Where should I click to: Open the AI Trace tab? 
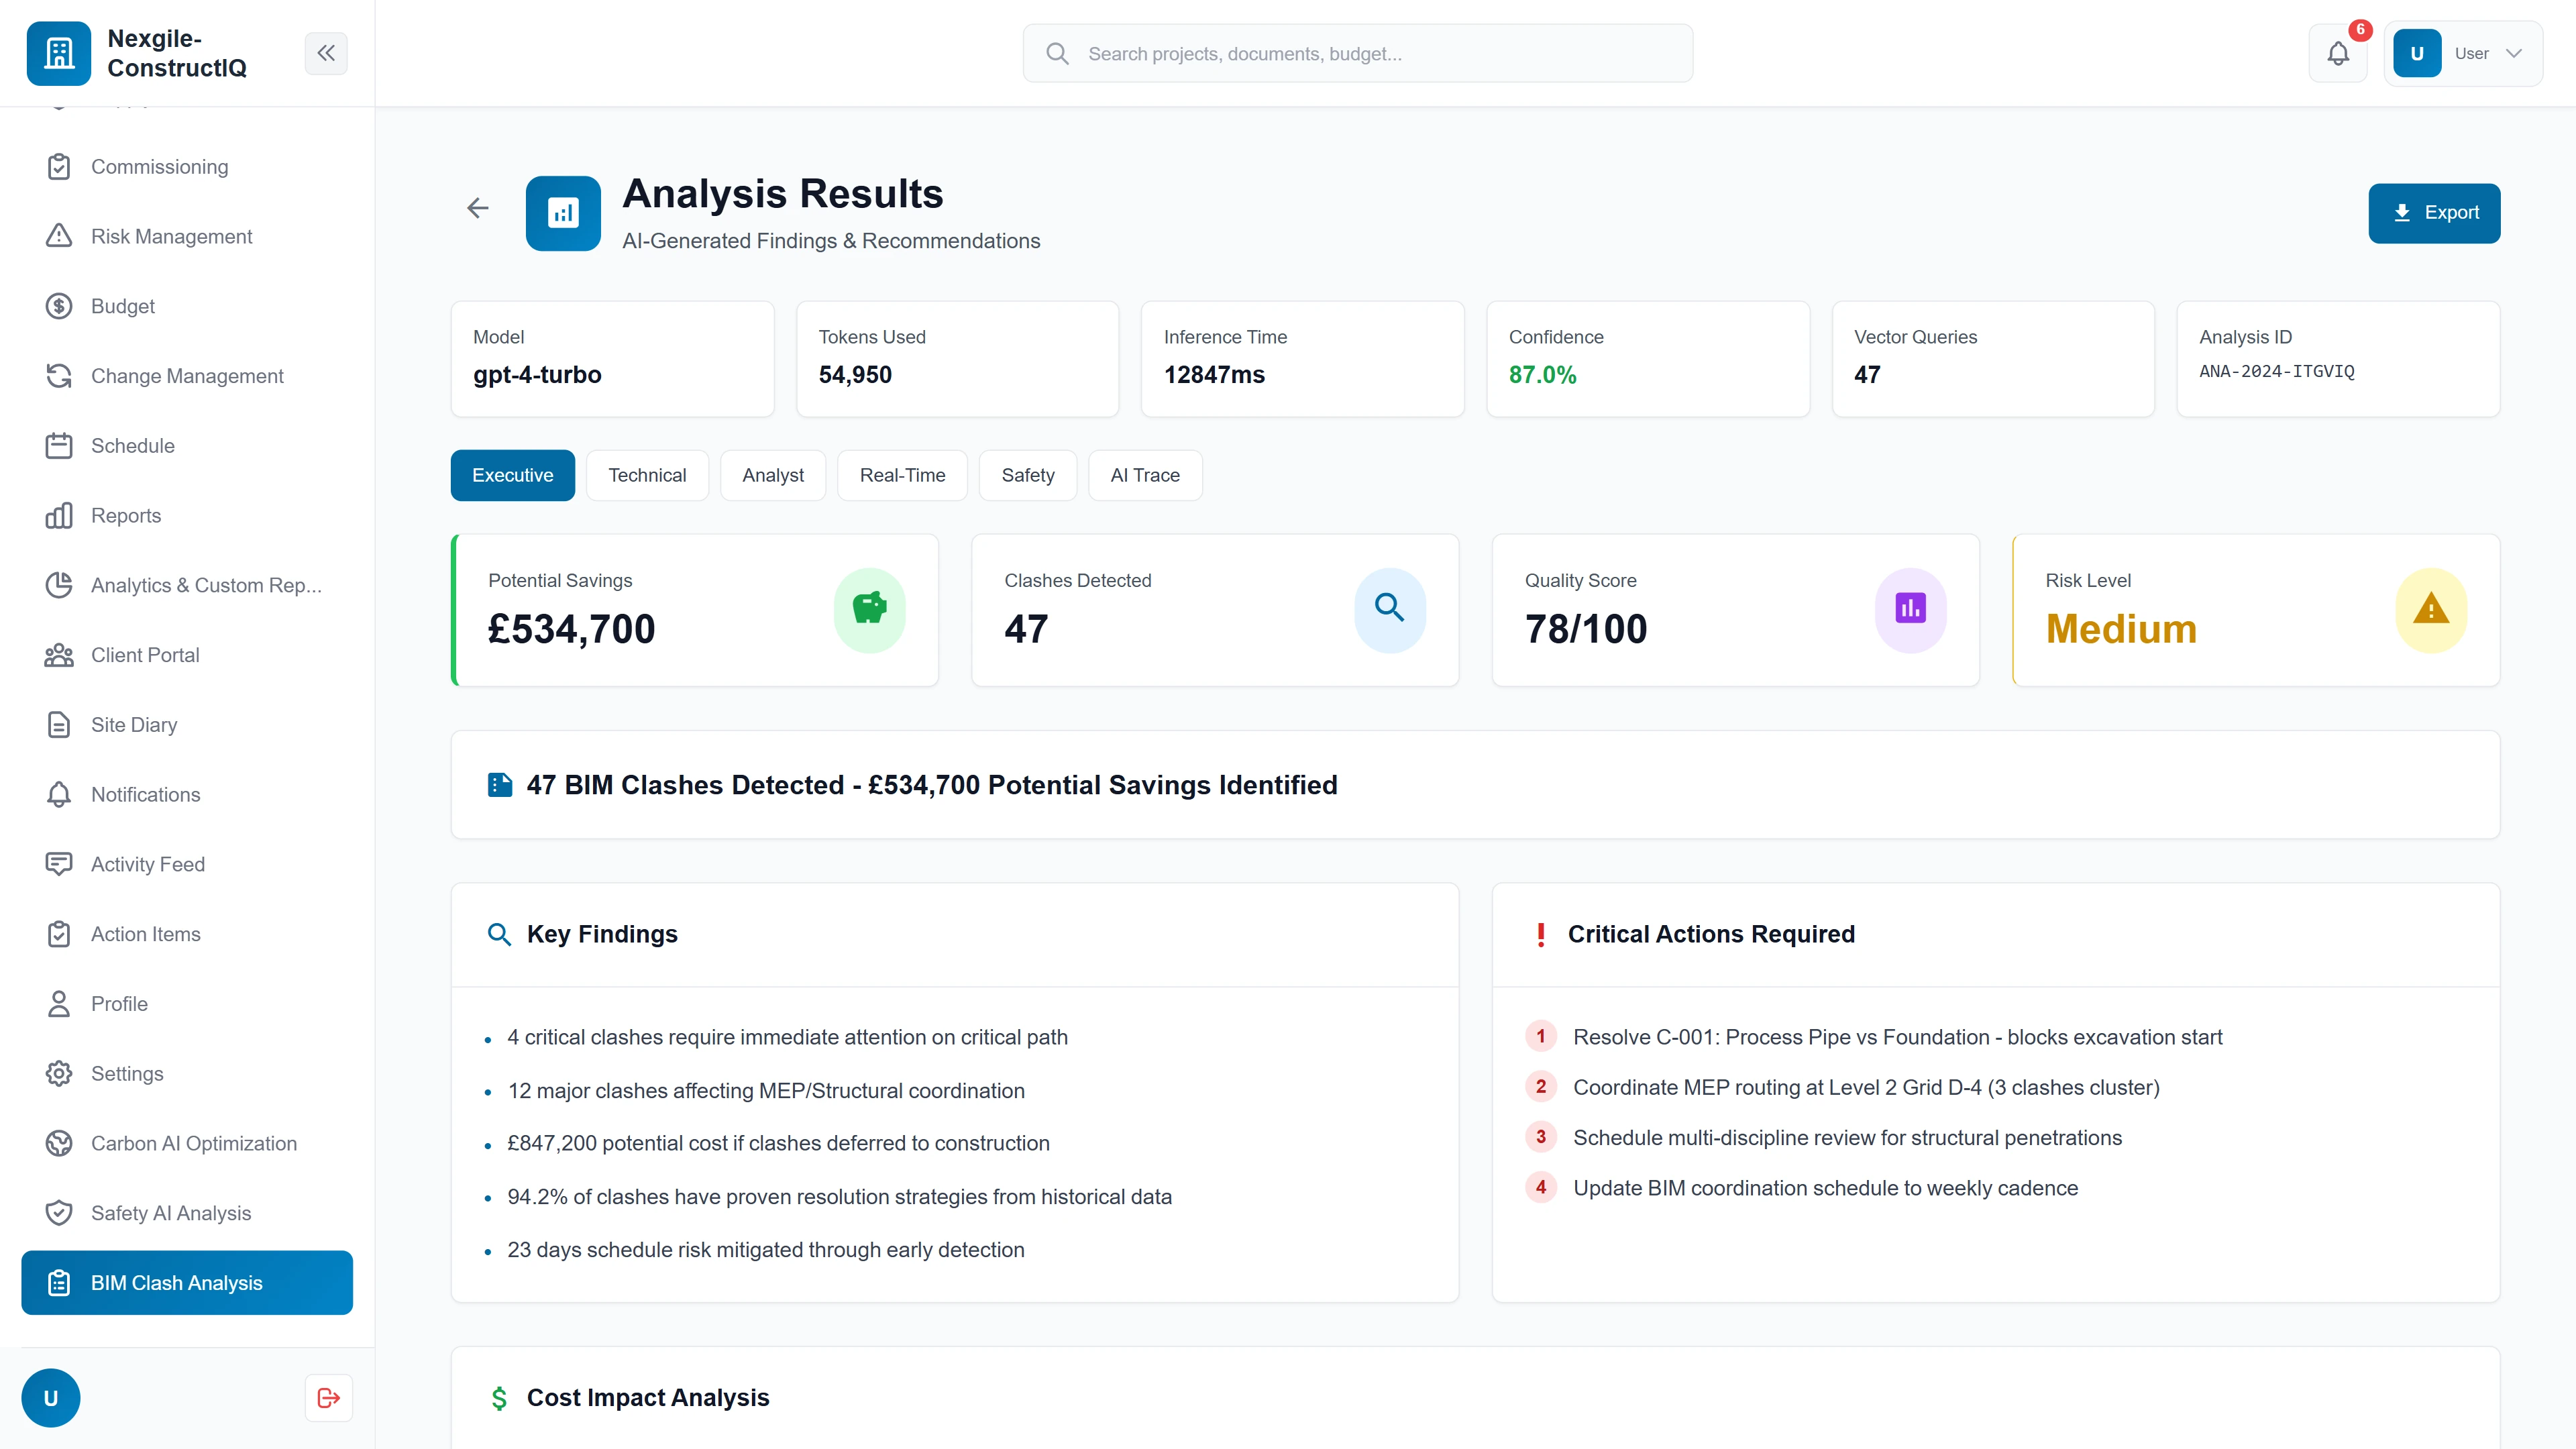tap(1144, 475)
